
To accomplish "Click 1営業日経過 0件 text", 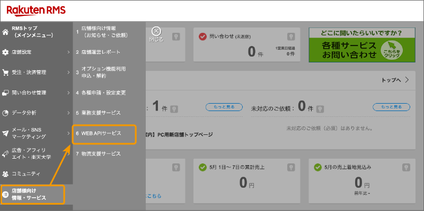I will [285, 51].
